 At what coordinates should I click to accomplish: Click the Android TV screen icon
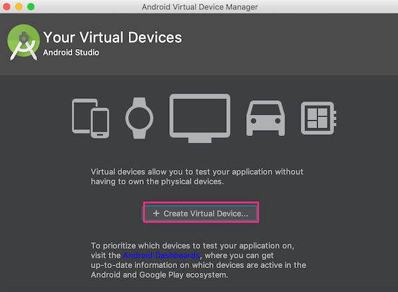200,117
